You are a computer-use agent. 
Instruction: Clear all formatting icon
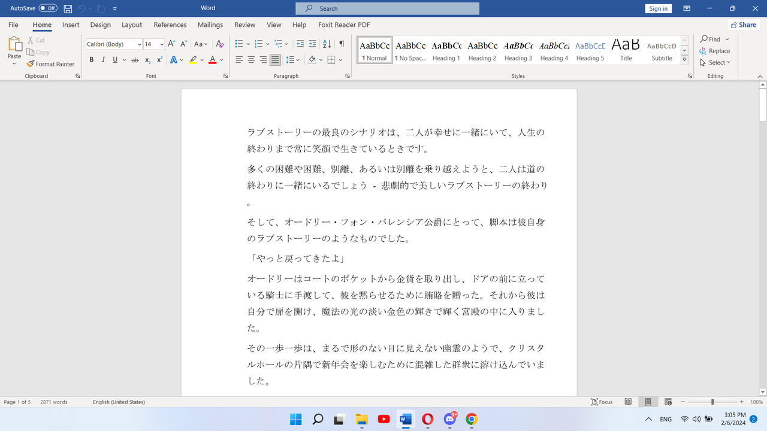[220, 44]
